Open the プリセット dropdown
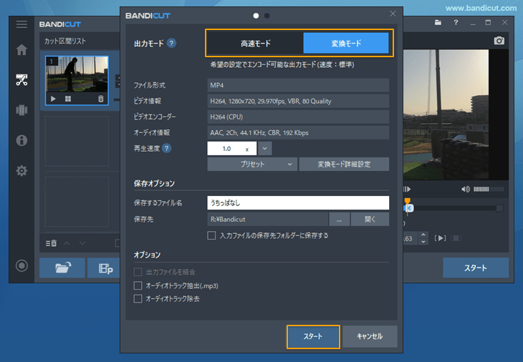Screen dimensions: 523x362 pyautogui.click(x=252, y=164)
